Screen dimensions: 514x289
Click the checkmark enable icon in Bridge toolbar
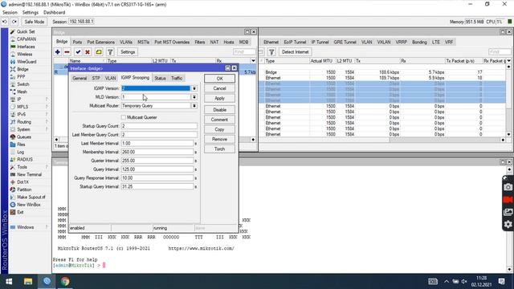[78, 51]
